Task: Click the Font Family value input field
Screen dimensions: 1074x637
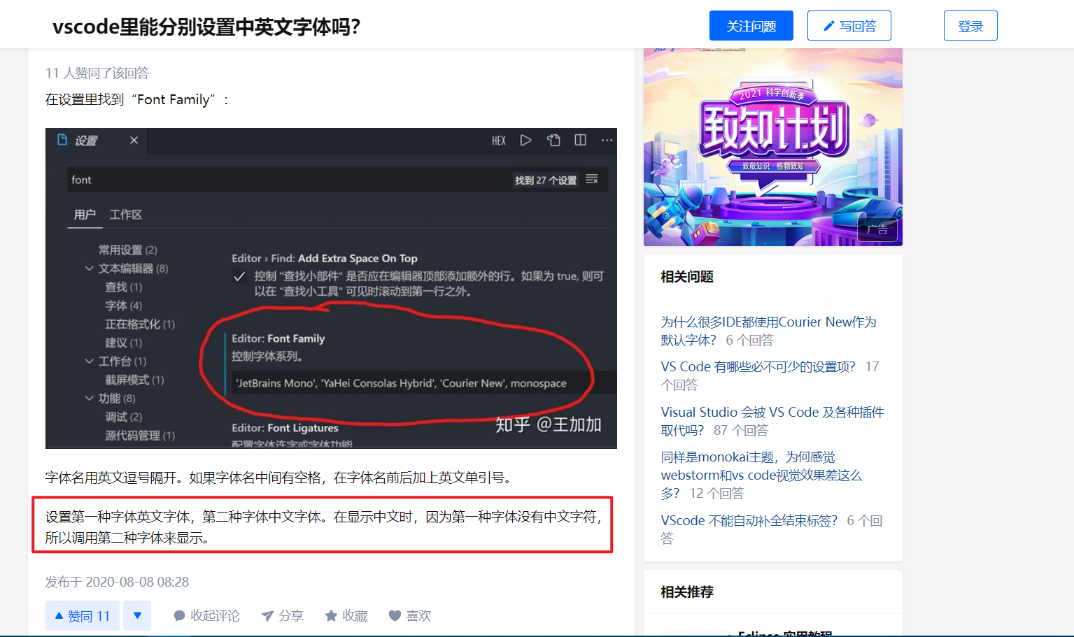Action: coord(424,383)
